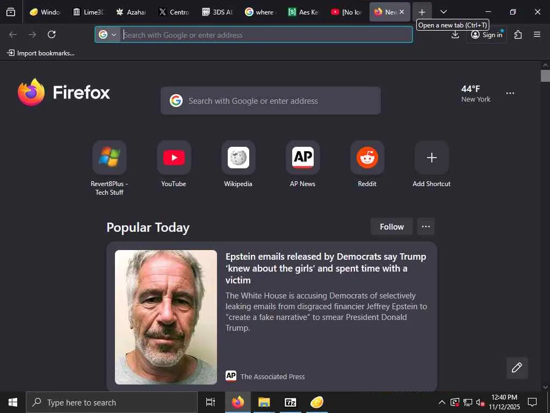This screenshot has height=413, width=550.
Task: Open weather widget options ellipsis
Action: click(x=510, y=94)
